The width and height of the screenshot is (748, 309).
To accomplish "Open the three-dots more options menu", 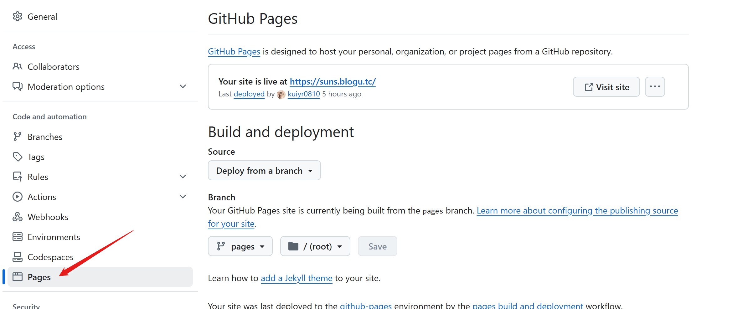I will click(x=655, y=87).
